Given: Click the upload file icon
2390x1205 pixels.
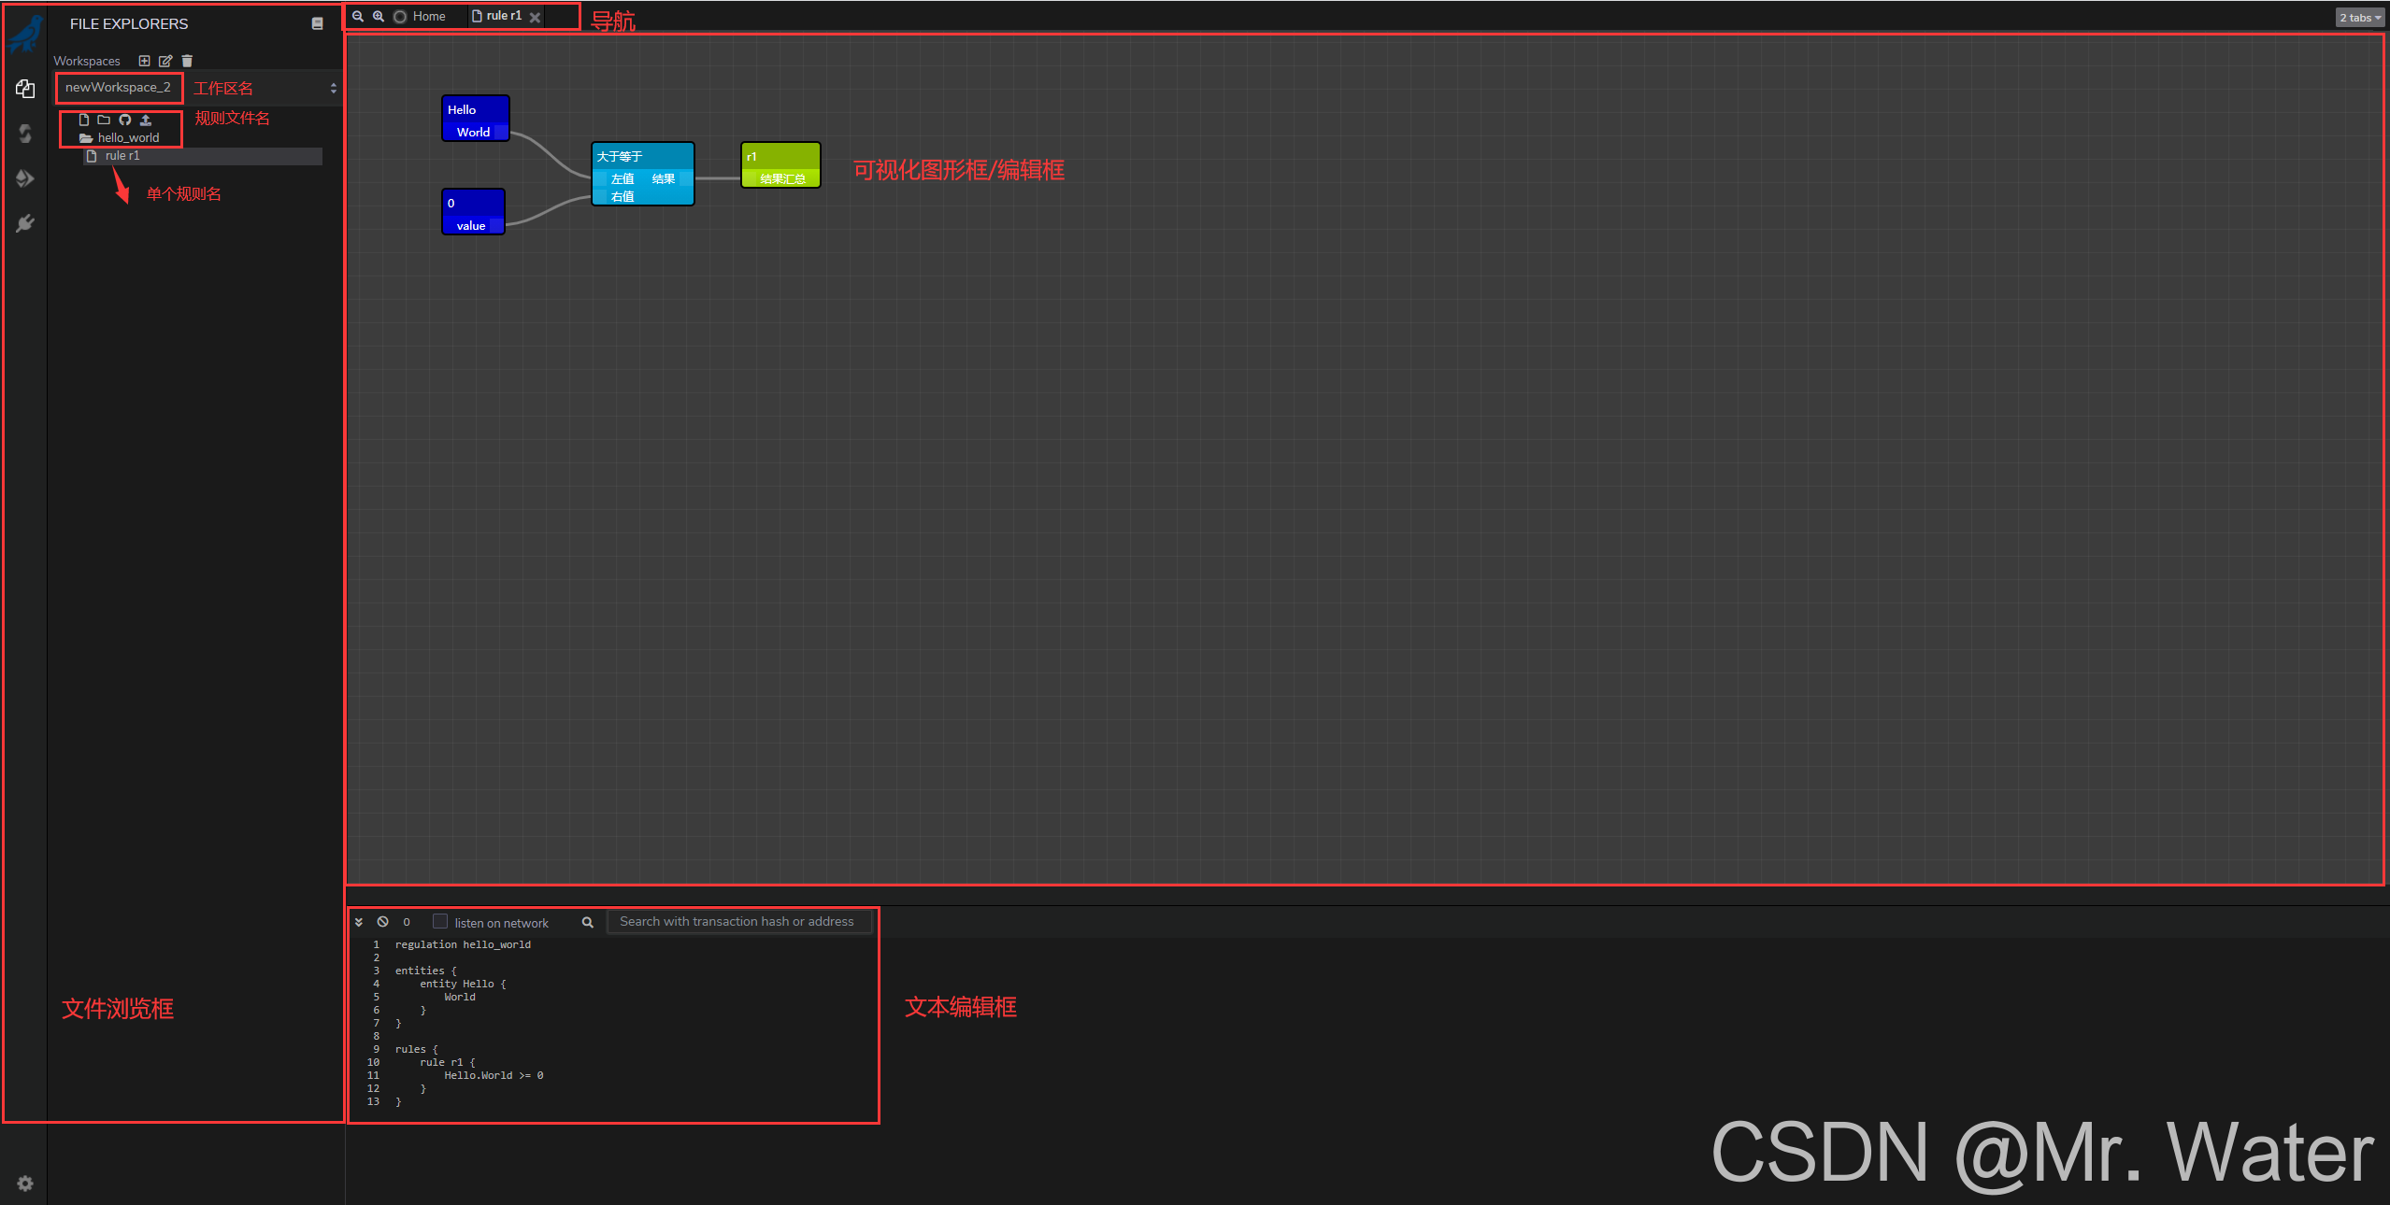Looking at the screenshot, I should [146, 120].
